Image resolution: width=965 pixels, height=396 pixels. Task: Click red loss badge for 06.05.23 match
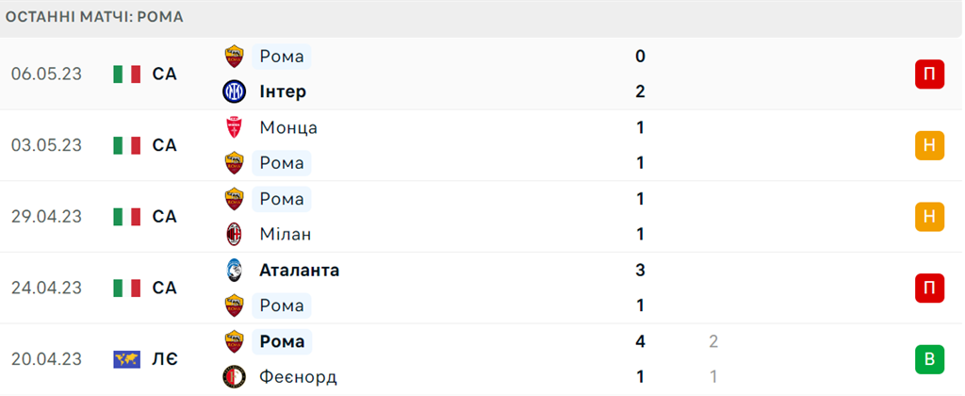tap(929, 74)
